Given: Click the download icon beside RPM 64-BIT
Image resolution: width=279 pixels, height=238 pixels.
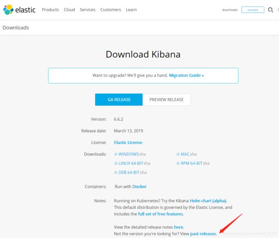Looking at the screenshot, I should pyautogui.click(x=178, y=163).
